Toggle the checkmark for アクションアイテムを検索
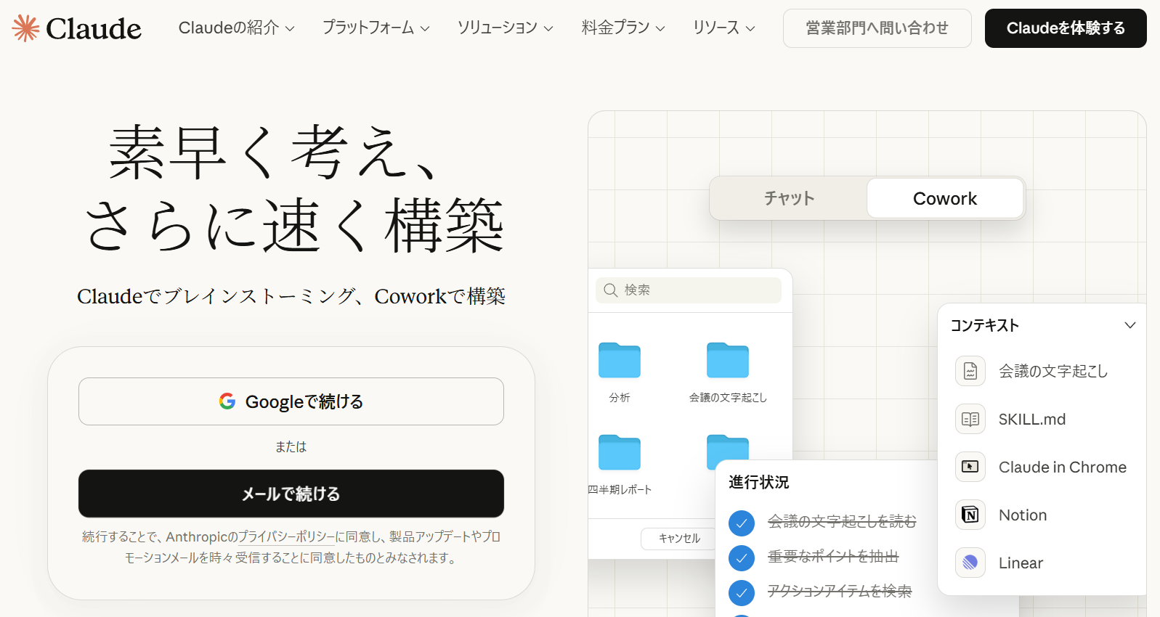The width and height of the screenshot is (1160, 617). pyautogui.click(x=742, y=592)
